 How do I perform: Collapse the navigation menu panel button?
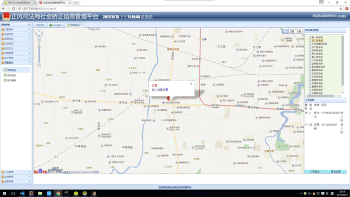tap(29, 24)
